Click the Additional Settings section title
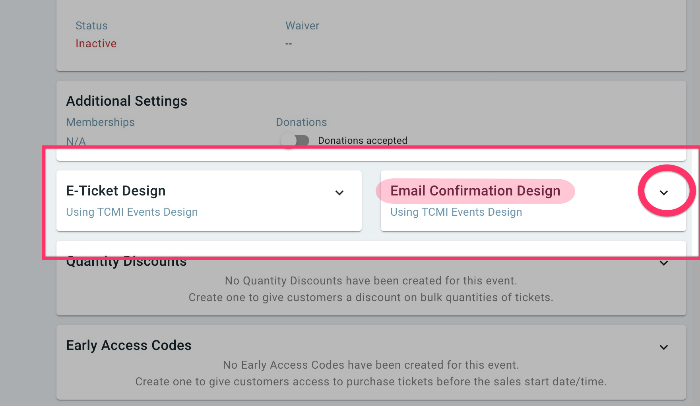 [x=126, y=101]
